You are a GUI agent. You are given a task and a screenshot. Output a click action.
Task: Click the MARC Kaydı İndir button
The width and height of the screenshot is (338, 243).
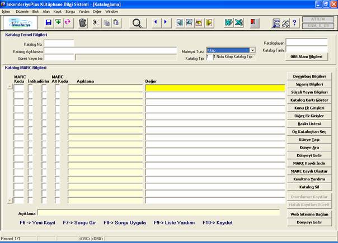[x=309, y=163]
